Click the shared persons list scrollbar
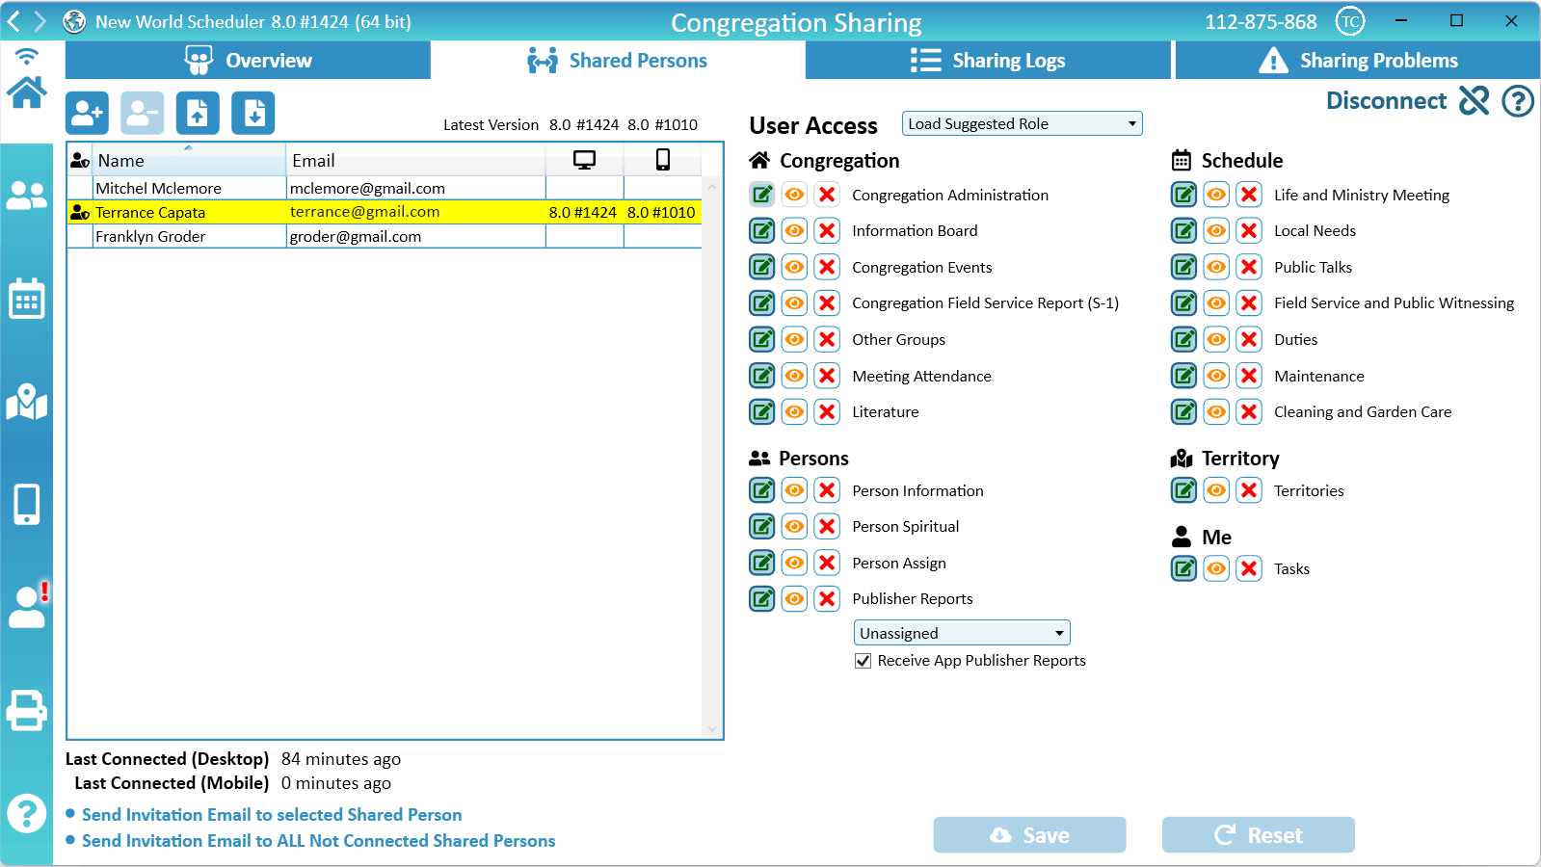1541x867 pixels. [x=712, y=458]
